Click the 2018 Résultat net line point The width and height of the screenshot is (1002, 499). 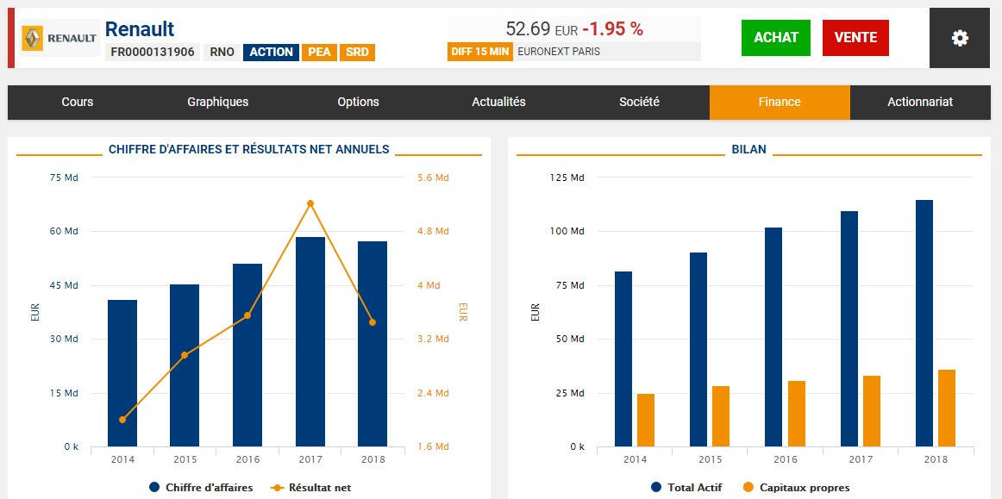pos(373,322)
